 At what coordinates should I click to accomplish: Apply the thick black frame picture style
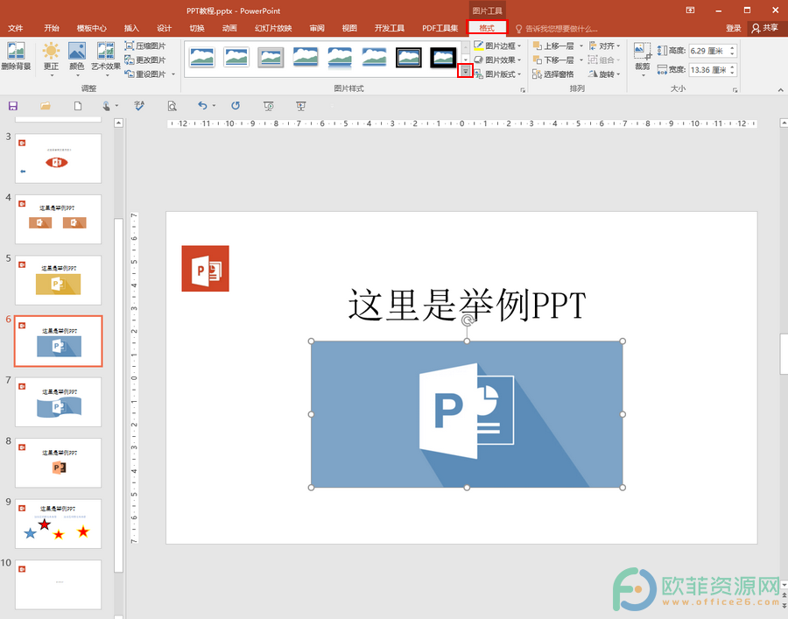point(443,58)
